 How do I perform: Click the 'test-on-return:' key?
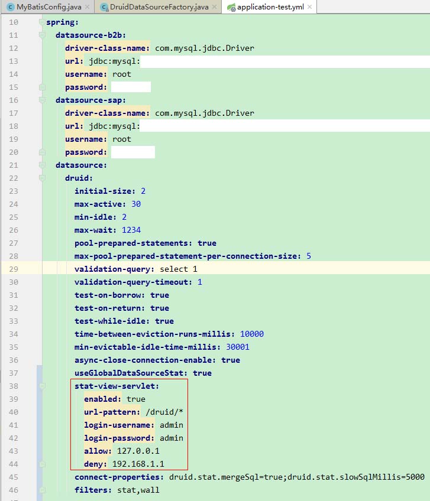110,308
